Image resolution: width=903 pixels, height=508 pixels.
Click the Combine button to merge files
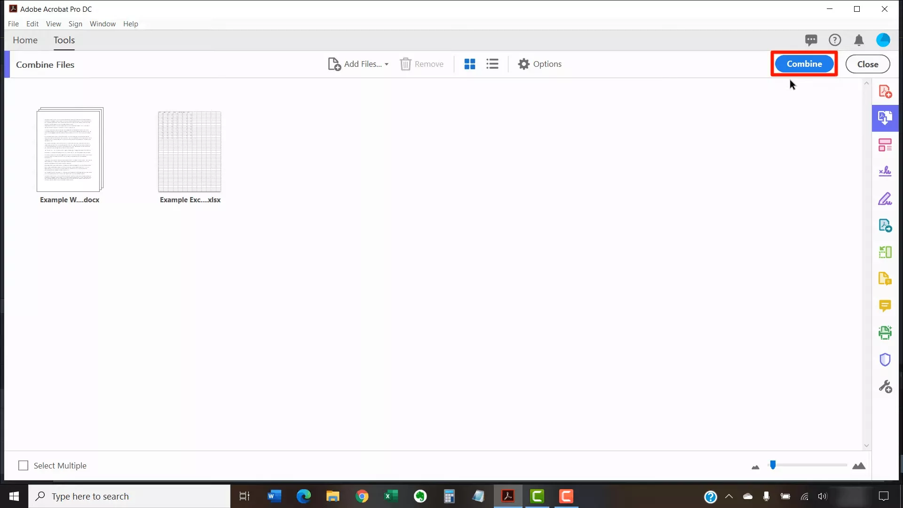click(804, 63)
